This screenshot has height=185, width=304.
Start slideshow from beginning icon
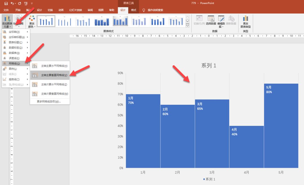[x=26, y=3]
